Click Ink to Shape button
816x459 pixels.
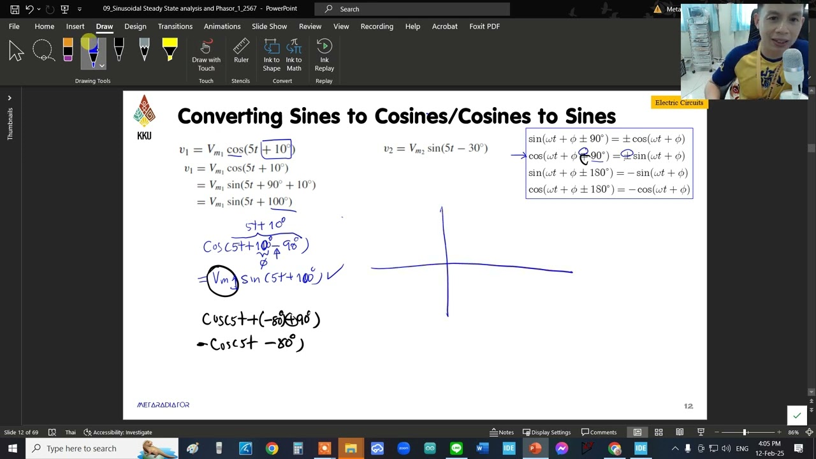click(x=272, y=55)
